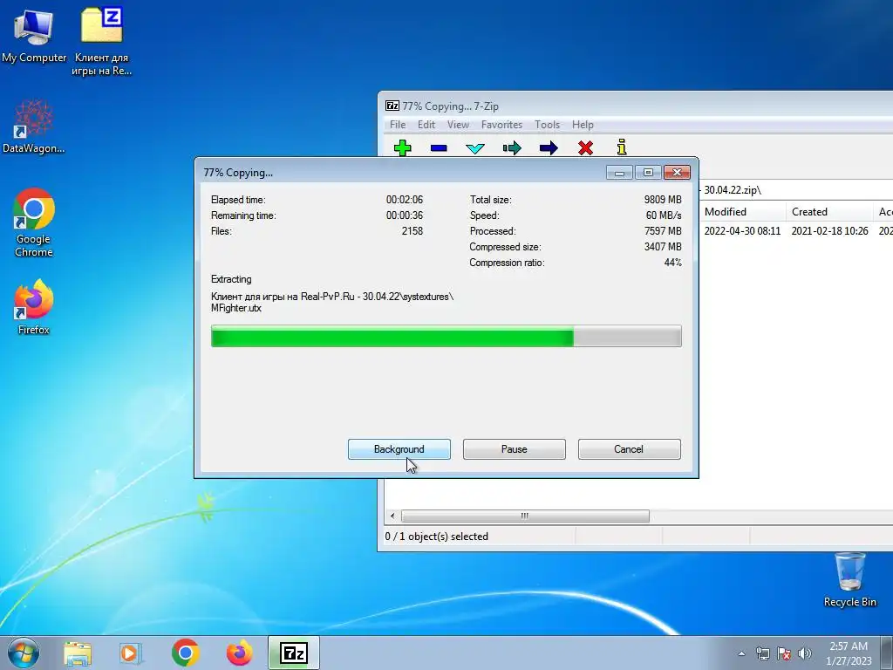Show hidden tray icons arrow
Image resolution: width=893 pixels, height=670 pixels.
pos(741,653)
